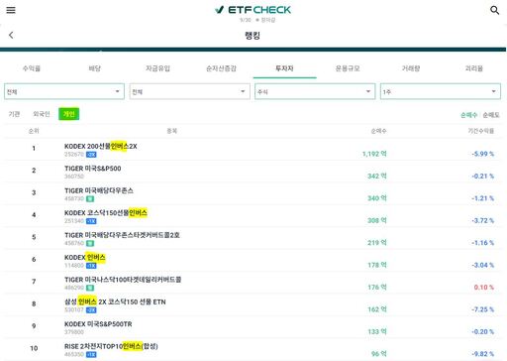Image resolution: width=507 pixels, height=361 pixels.
Task: Click -2X badge under 삼성 인버스 2X ETN
Action: (91, 310)
